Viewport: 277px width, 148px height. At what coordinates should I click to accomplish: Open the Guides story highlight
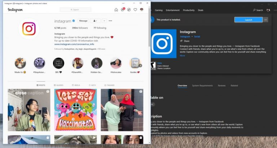pos(135,63)
